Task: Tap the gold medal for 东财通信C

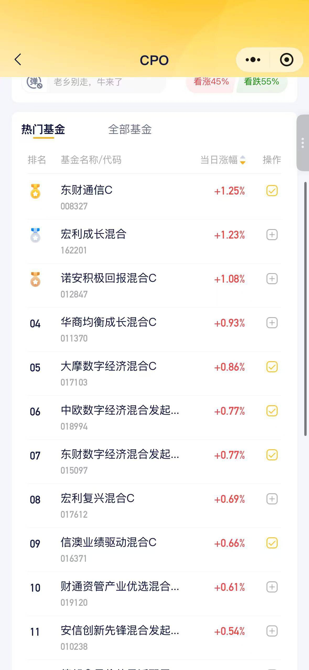Action: (35, 191)
